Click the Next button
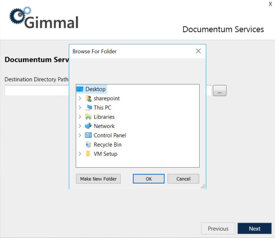Image resolution: width=275 pixels, height=238 pixels. click(254, 228)
